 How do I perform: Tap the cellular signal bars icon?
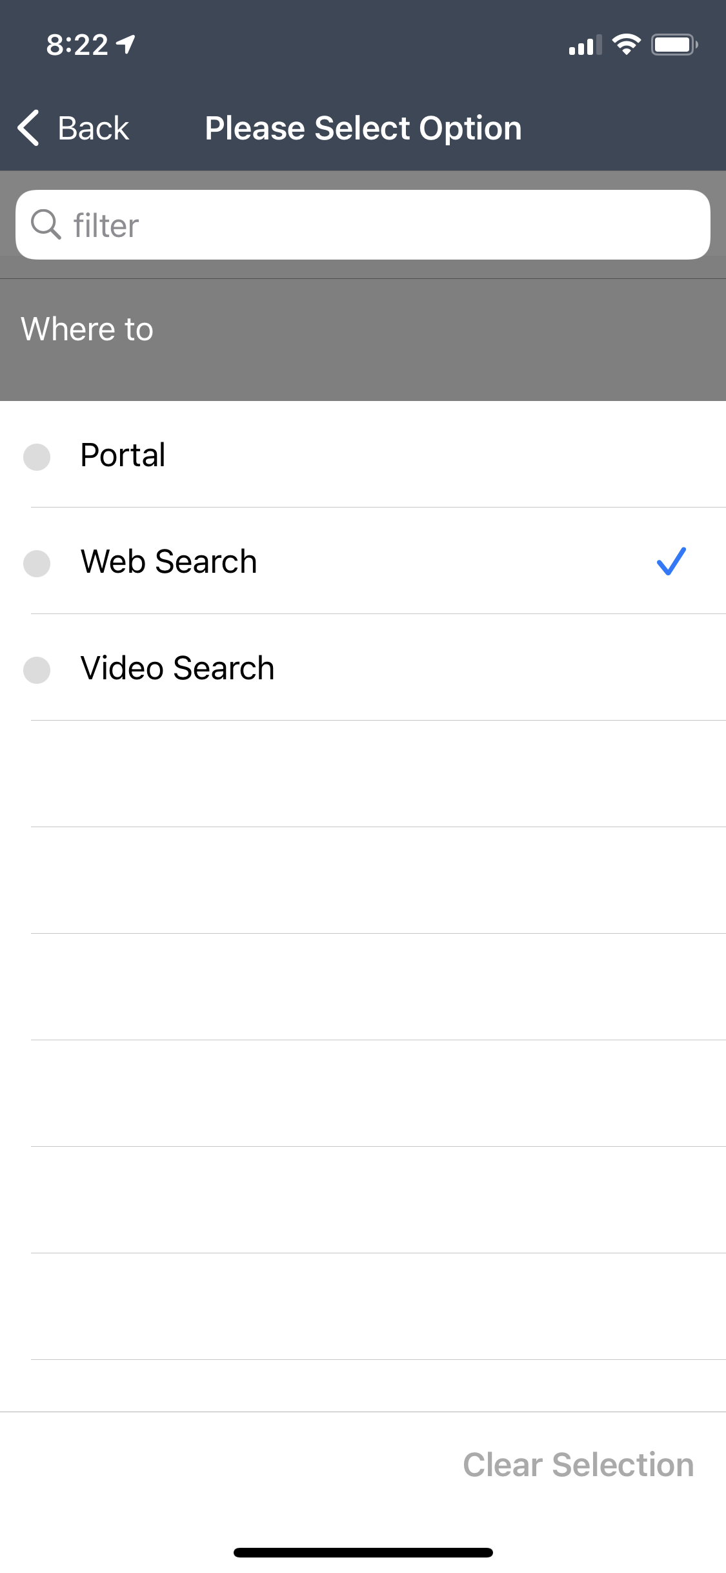[585, 45]
